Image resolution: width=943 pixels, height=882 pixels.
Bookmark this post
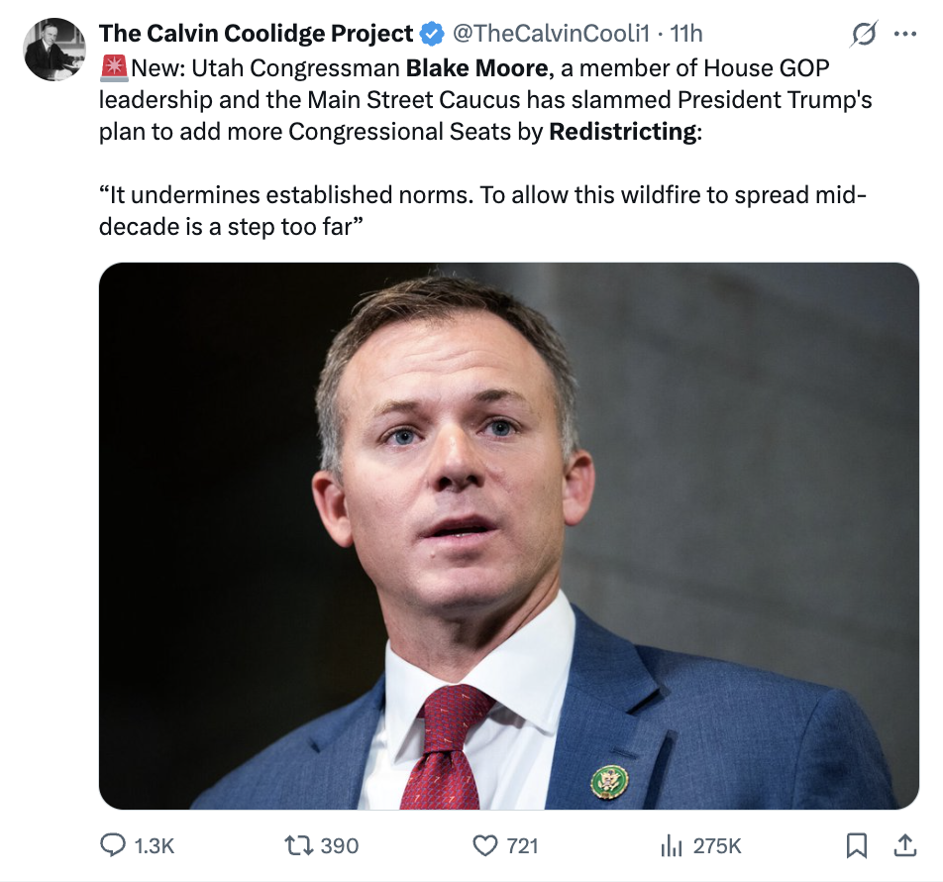857,845
